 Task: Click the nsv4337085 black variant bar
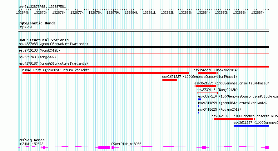tap(144, 47)
